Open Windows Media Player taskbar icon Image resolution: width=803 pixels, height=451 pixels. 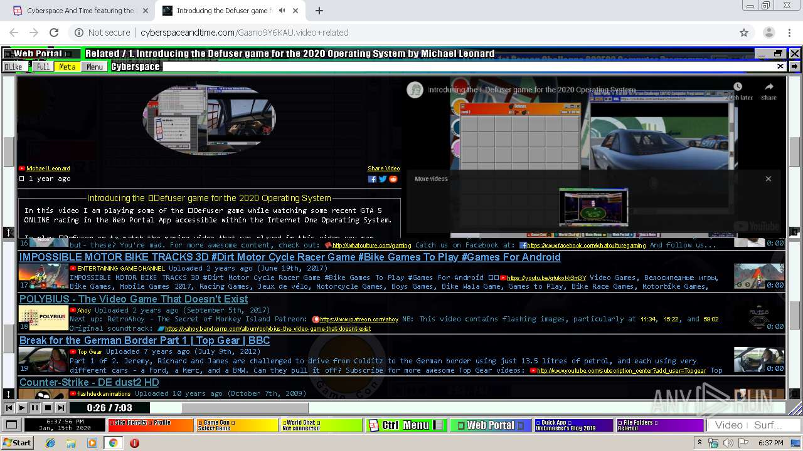point(92,443)
